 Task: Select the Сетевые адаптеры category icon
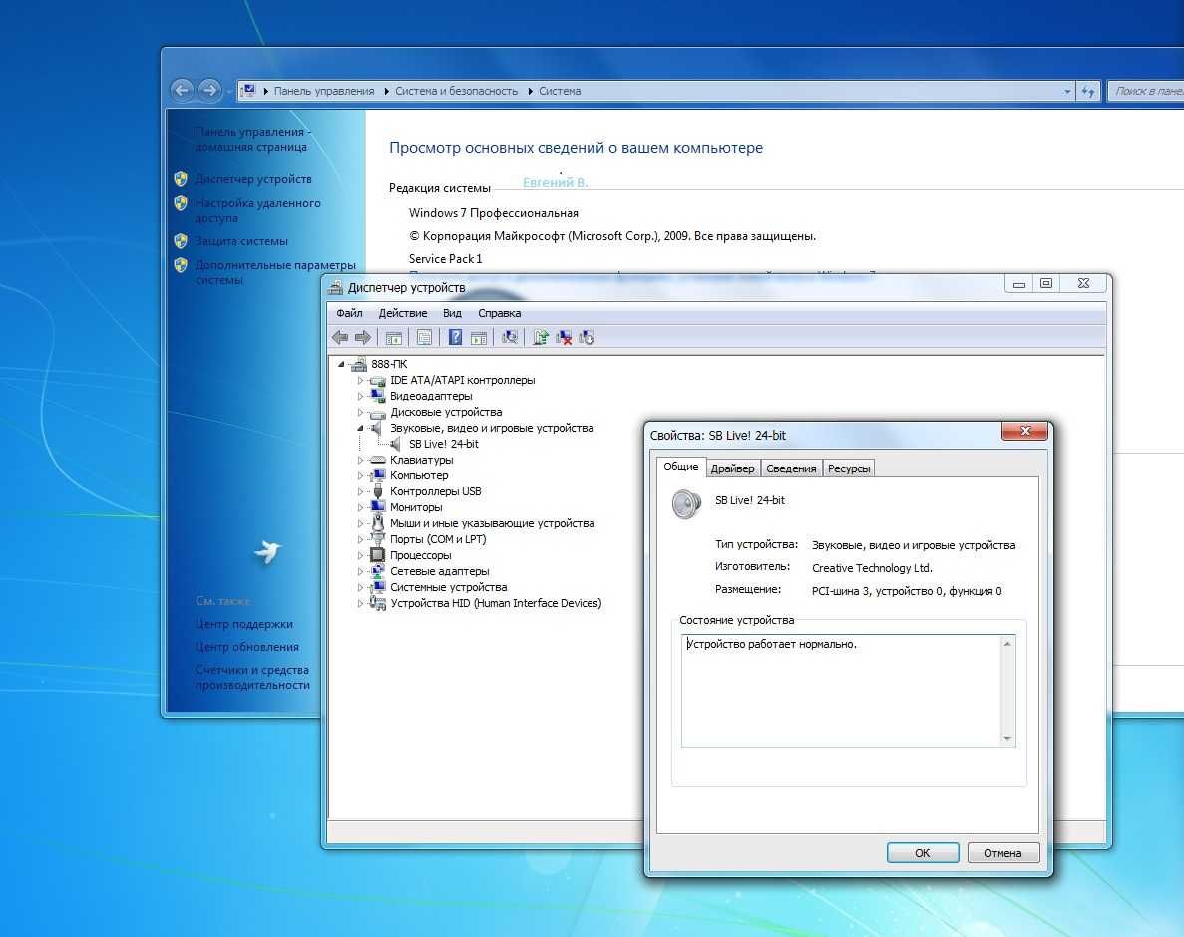(378, 571)
